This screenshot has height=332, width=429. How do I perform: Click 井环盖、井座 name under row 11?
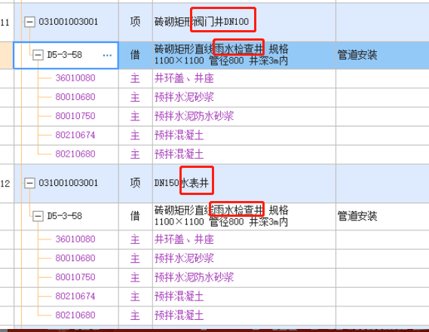click(x=184, y=78)
